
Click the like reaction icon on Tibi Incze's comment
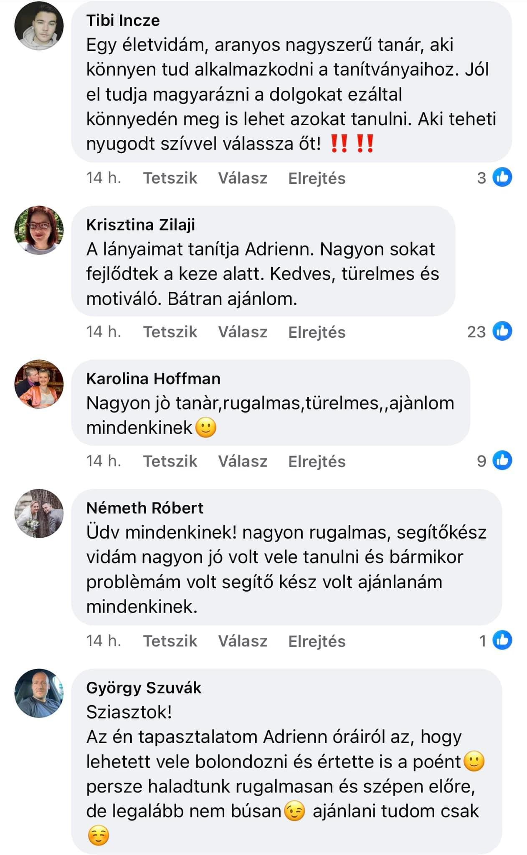[x=502, y=177]
